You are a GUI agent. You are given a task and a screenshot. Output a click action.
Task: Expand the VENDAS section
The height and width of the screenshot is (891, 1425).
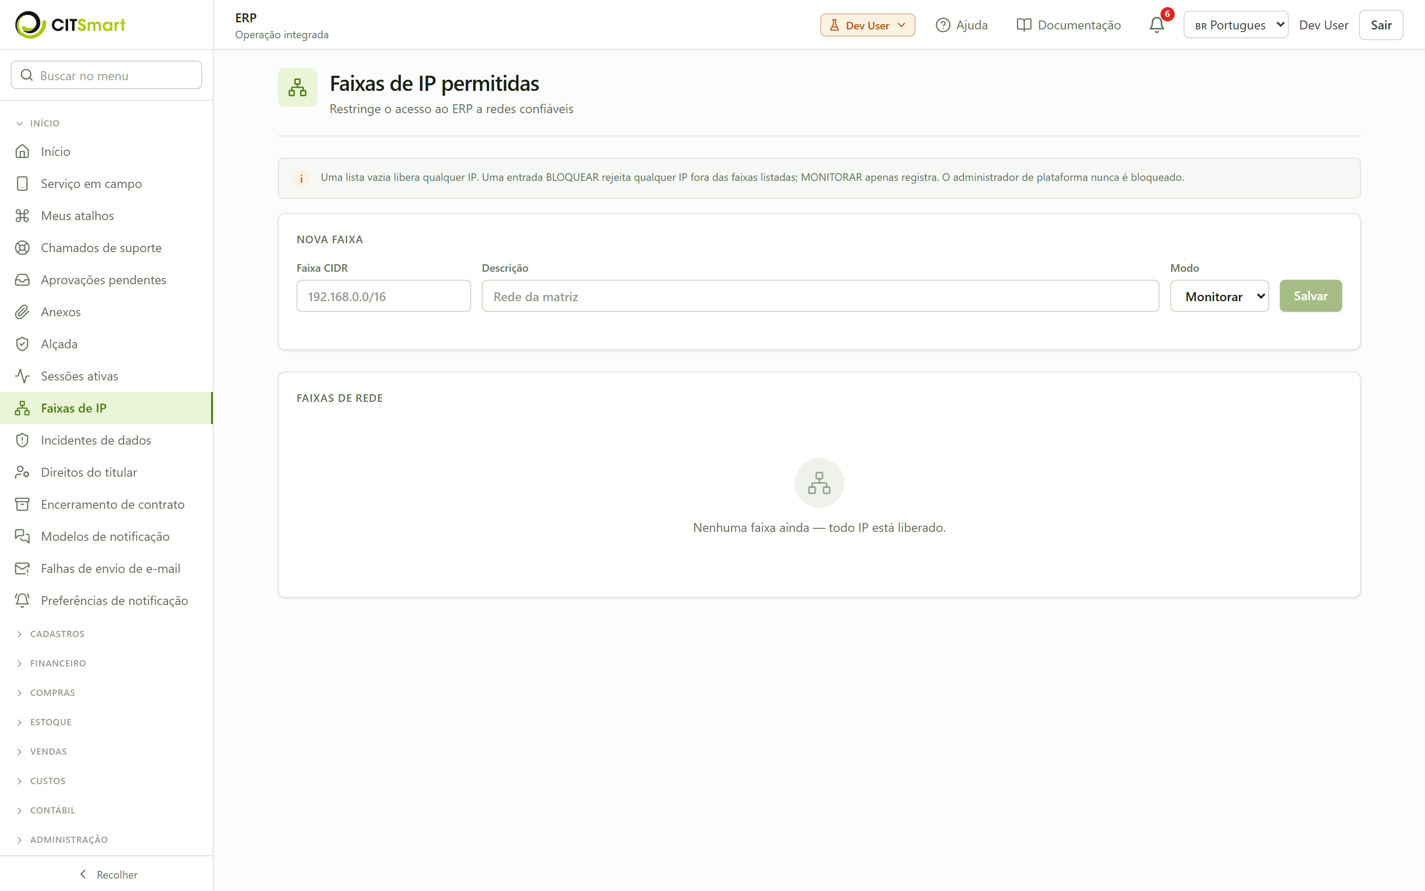tap(42, 752)
